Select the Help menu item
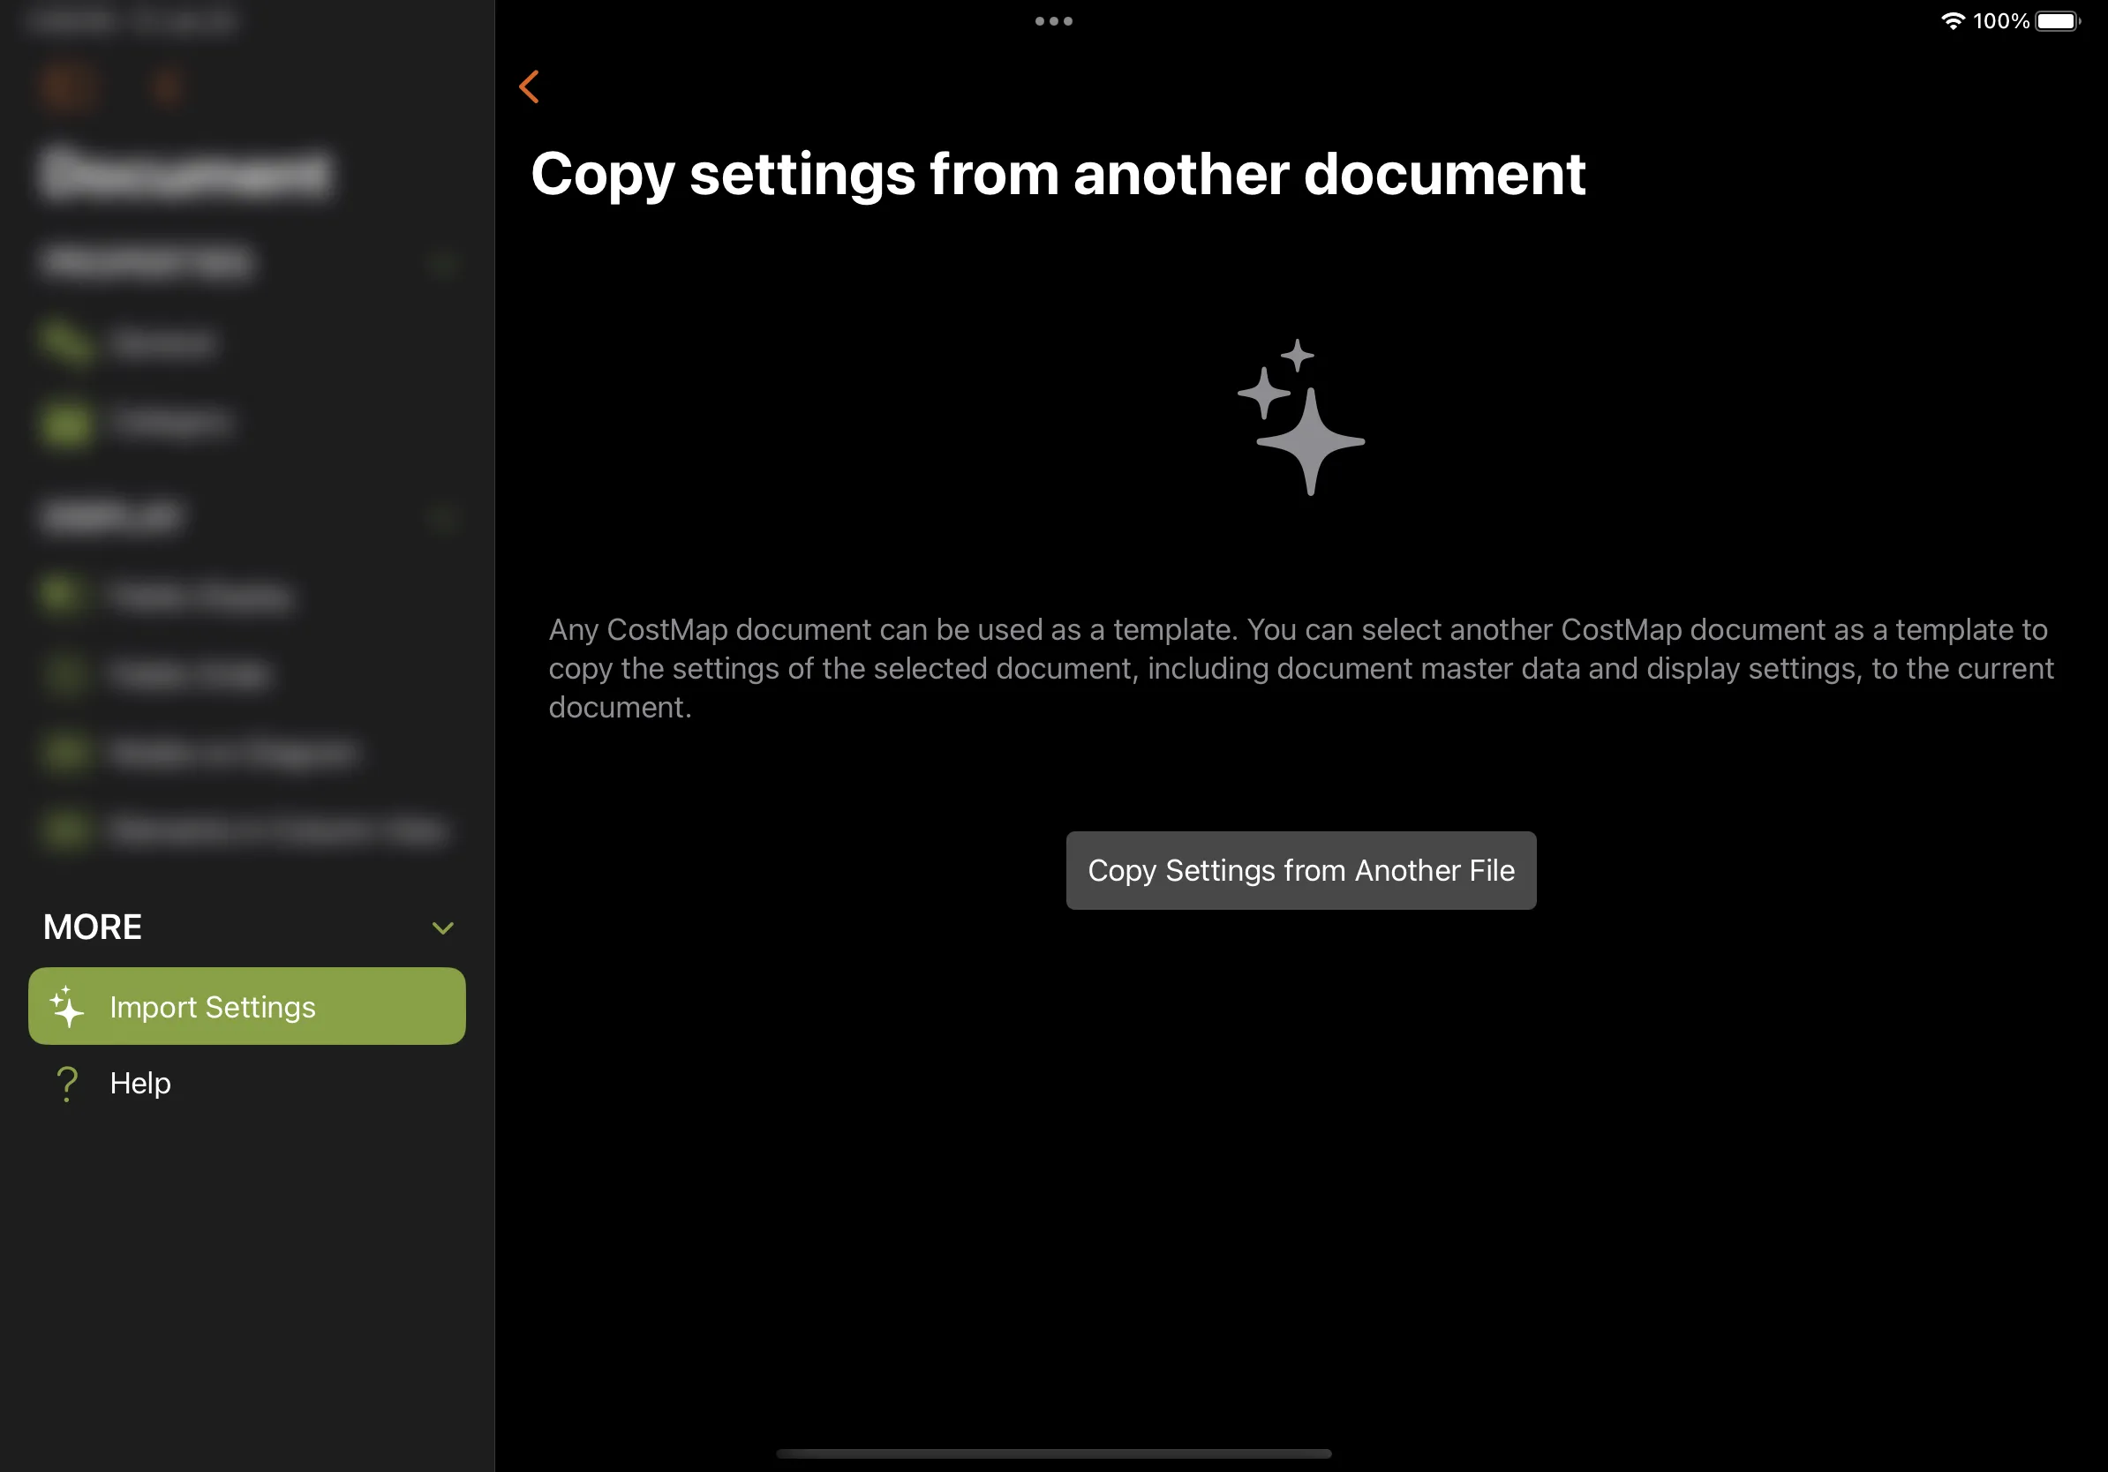Screen dimensions: 2108x1472 [139, 1083]
